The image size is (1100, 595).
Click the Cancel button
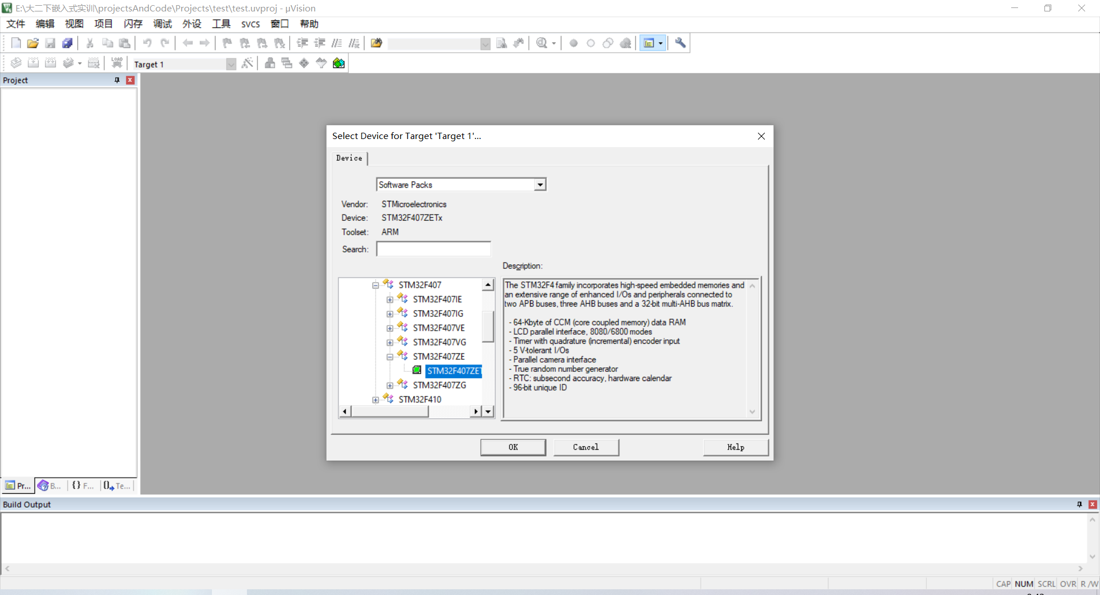click(x=586, y=447)
